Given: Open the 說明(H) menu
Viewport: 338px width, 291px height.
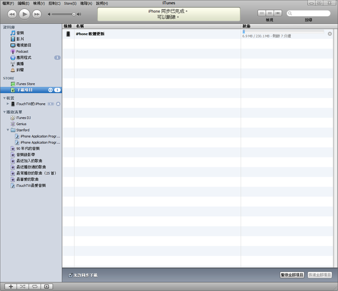Looking at the screenshot, I should pyautogui.click(x=102, y=3).
